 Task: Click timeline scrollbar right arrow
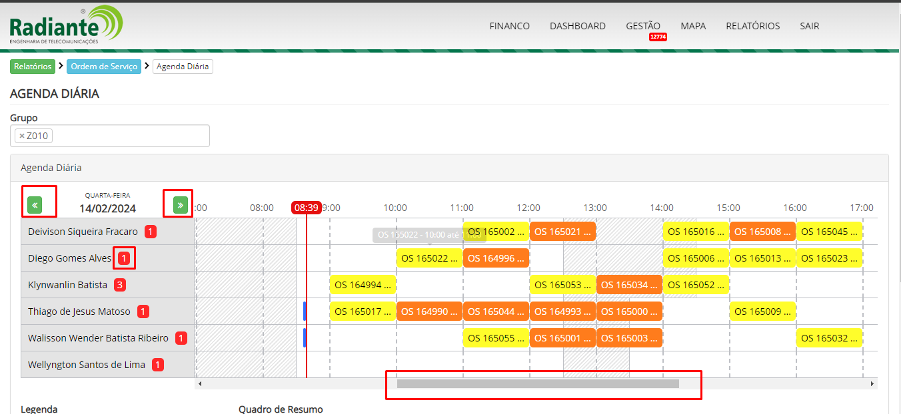[x=872, y=384]
